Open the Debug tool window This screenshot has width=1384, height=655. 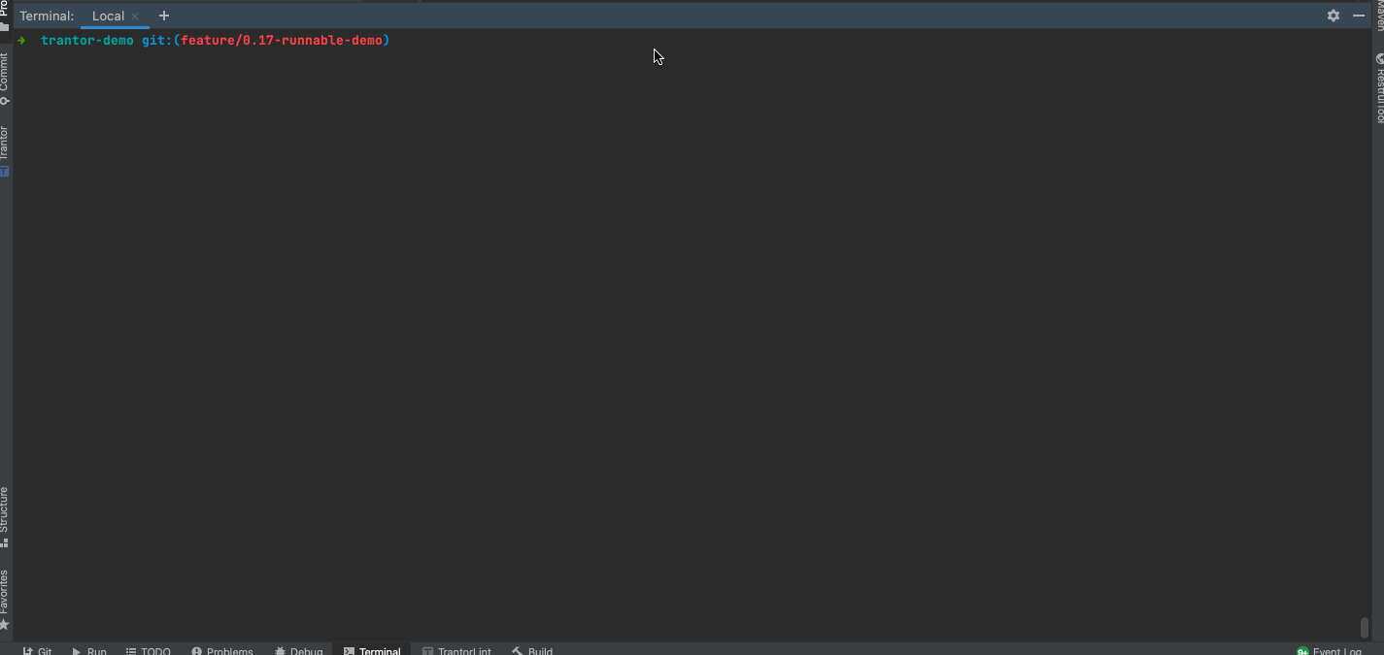click(298, 651)
